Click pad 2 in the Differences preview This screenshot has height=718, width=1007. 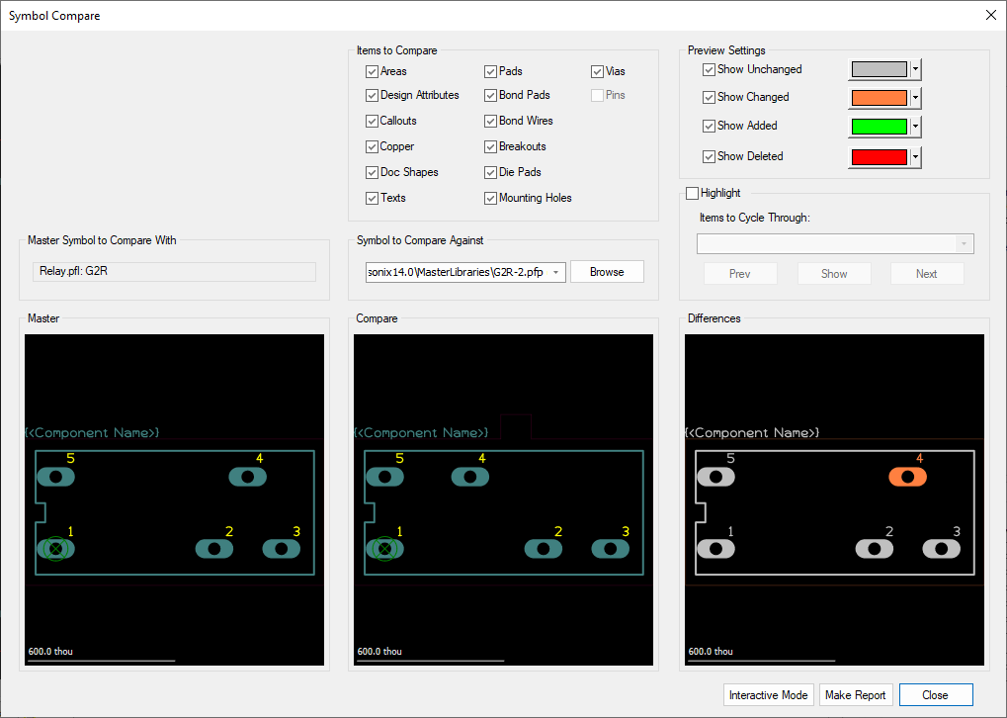(x=874, y=548)
